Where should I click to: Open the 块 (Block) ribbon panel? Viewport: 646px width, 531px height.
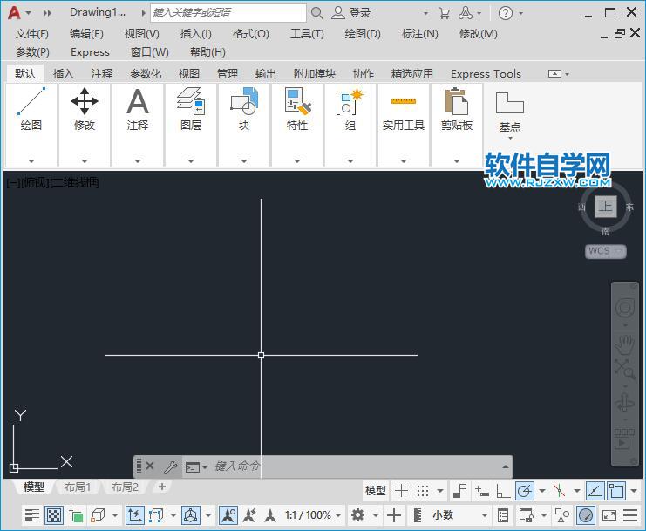(244, 109)
